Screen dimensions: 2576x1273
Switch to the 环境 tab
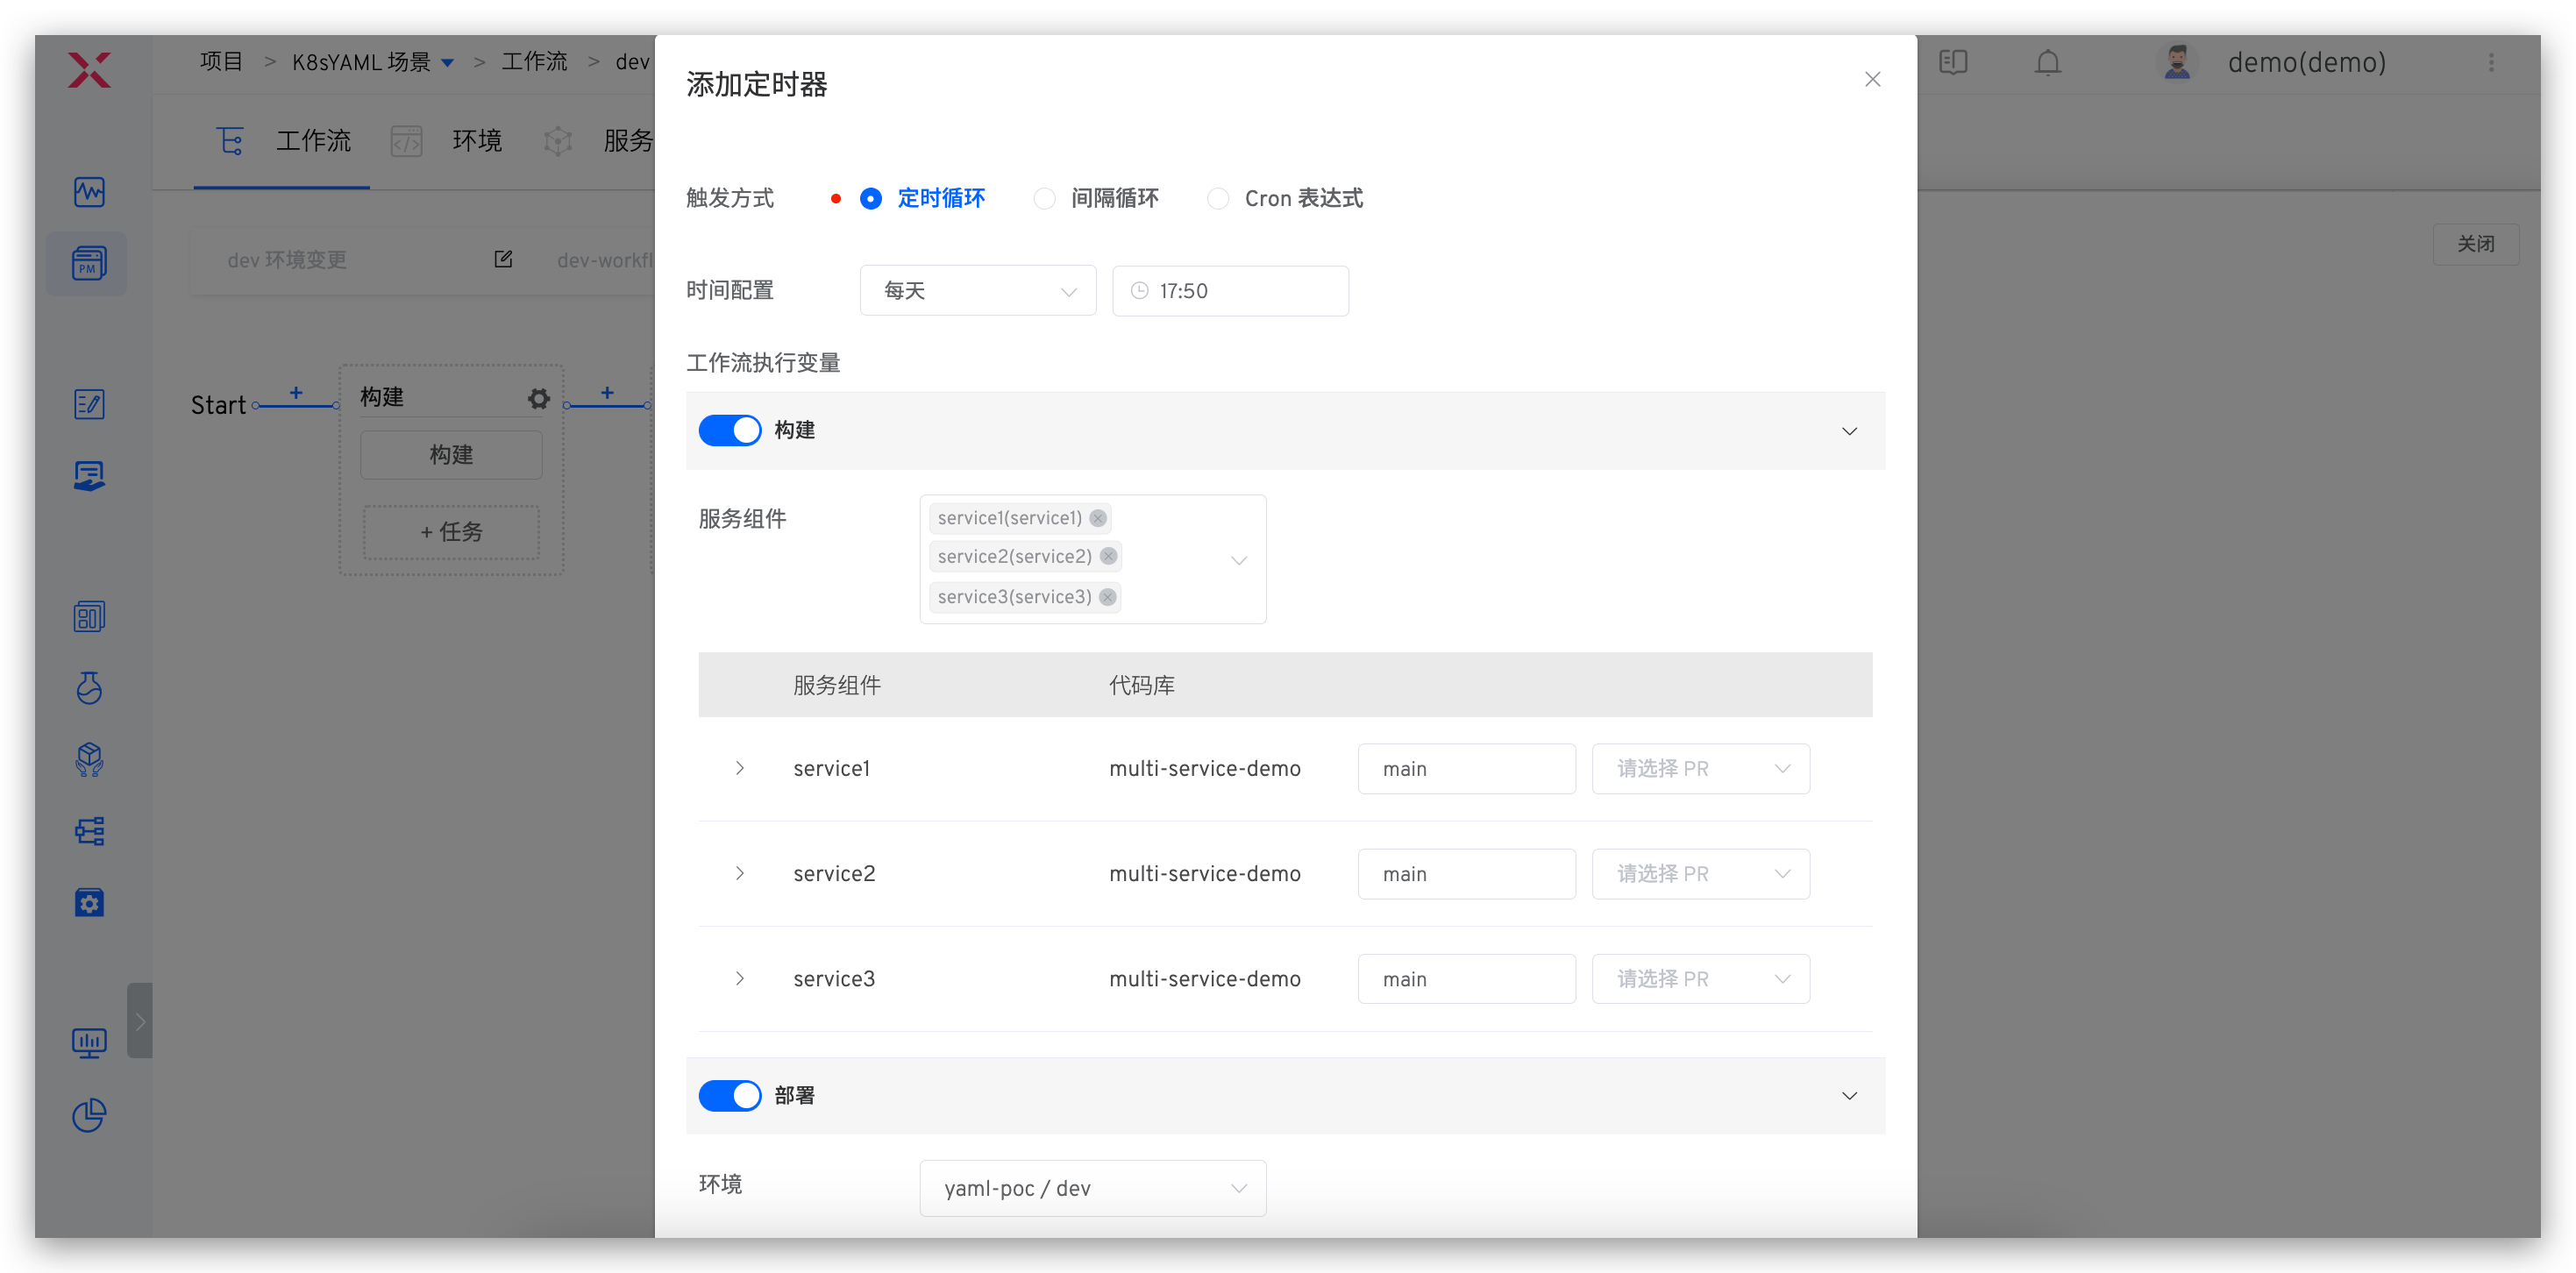click(476, 141)
